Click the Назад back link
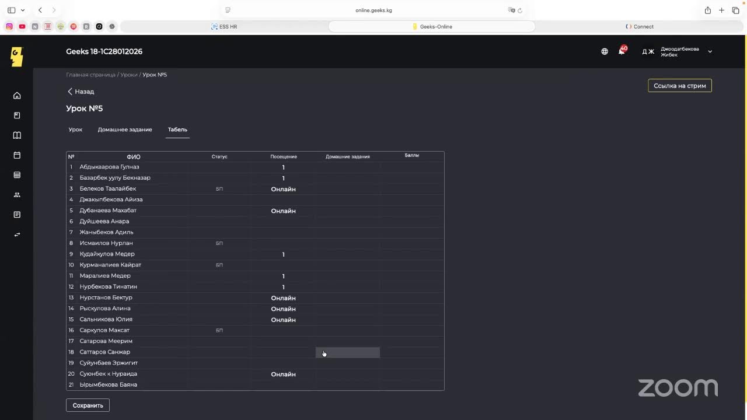The height and width of the screenshot is (420, 747). (81, 92)
